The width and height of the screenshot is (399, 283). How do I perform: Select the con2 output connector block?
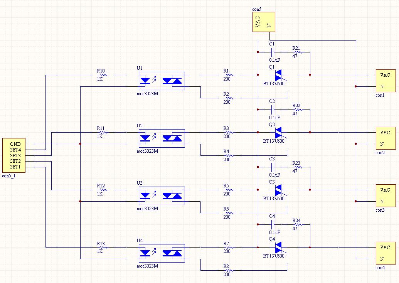(x=386, y=138)
